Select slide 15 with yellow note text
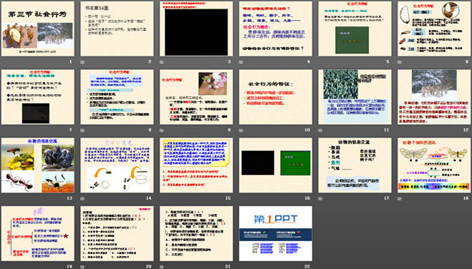Screen dimensions: 472x269 [x=196, y=165]
